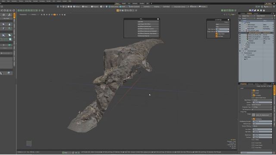Viewport: 276px width, 155px height.
Task: Toggle the Invert checkbox in Properties
Action: (x=254, y=93)
